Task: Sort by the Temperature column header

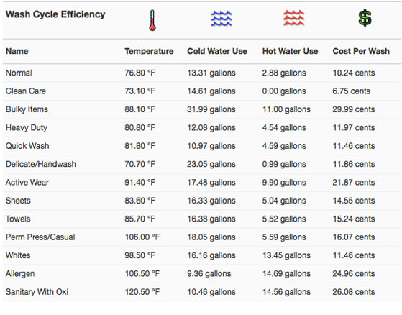Action: coord(149,51)
